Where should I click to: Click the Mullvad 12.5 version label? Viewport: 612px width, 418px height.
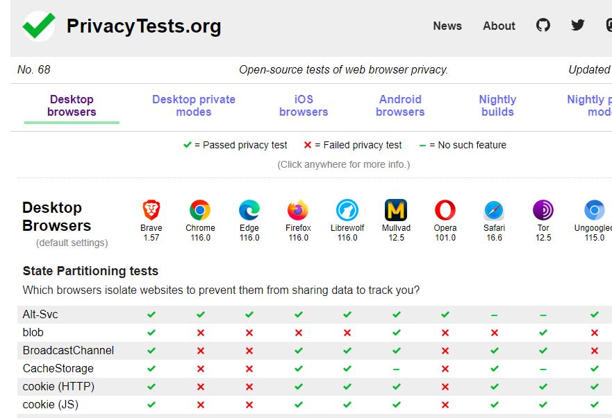tap(396, 238)
